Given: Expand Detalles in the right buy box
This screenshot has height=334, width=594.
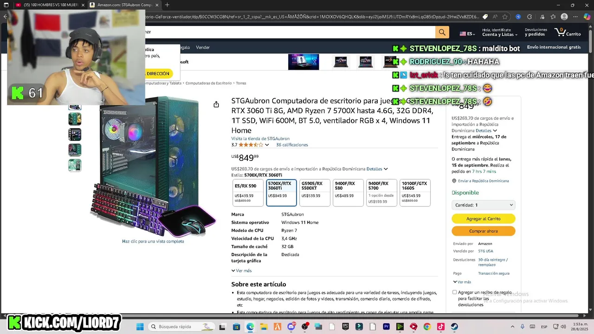Looking at the screenshot, I should [x=486, y=131].
